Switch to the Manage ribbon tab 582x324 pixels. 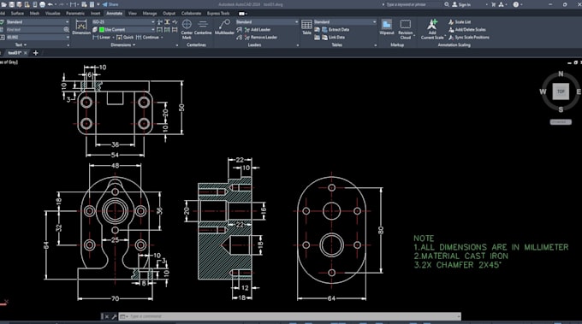tap(150, 14)
